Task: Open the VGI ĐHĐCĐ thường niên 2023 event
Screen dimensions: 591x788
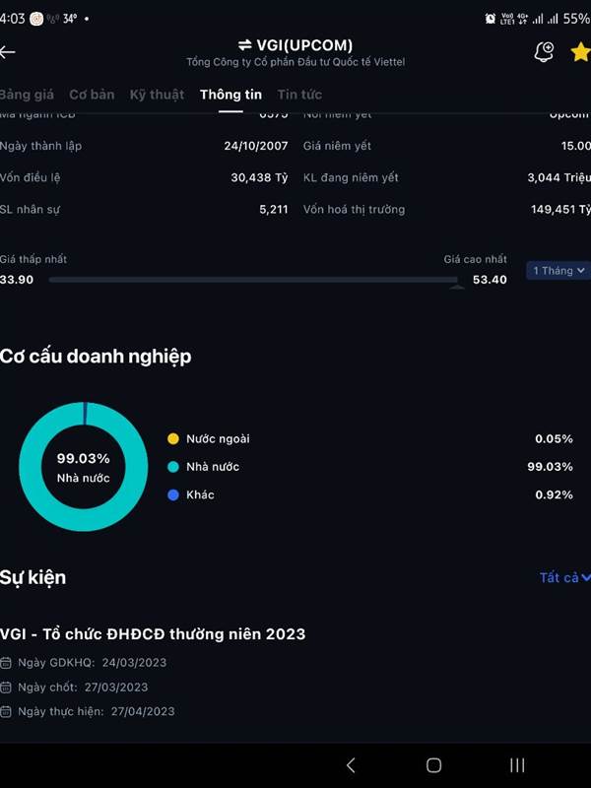Action: [153, 634]
